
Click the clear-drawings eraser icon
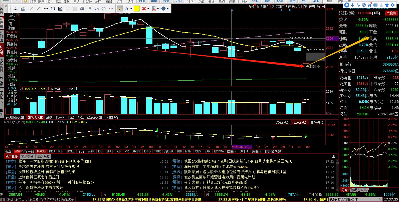(154, 9)
